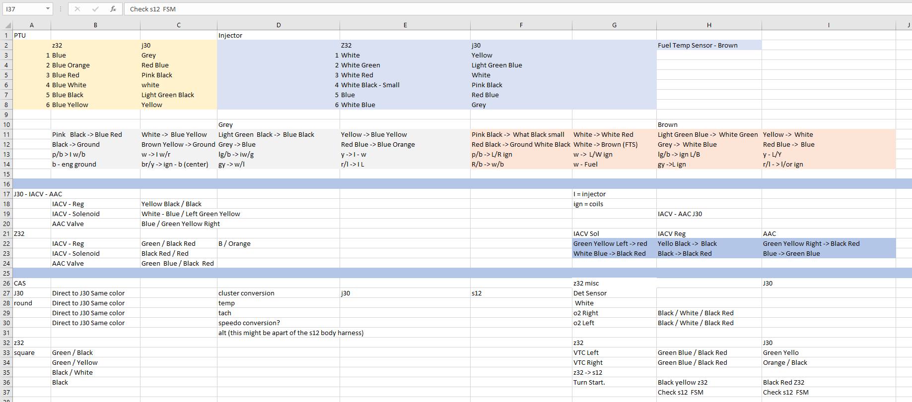
Task: Click the Green / Yellow cell in row 34
Action: click(95, 362)
